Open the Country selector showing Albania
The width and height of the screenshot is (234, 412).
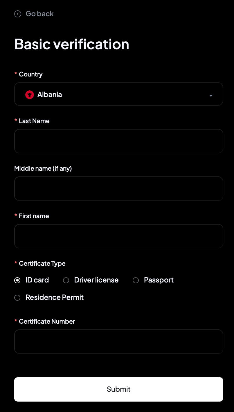[x=118, y=94]
